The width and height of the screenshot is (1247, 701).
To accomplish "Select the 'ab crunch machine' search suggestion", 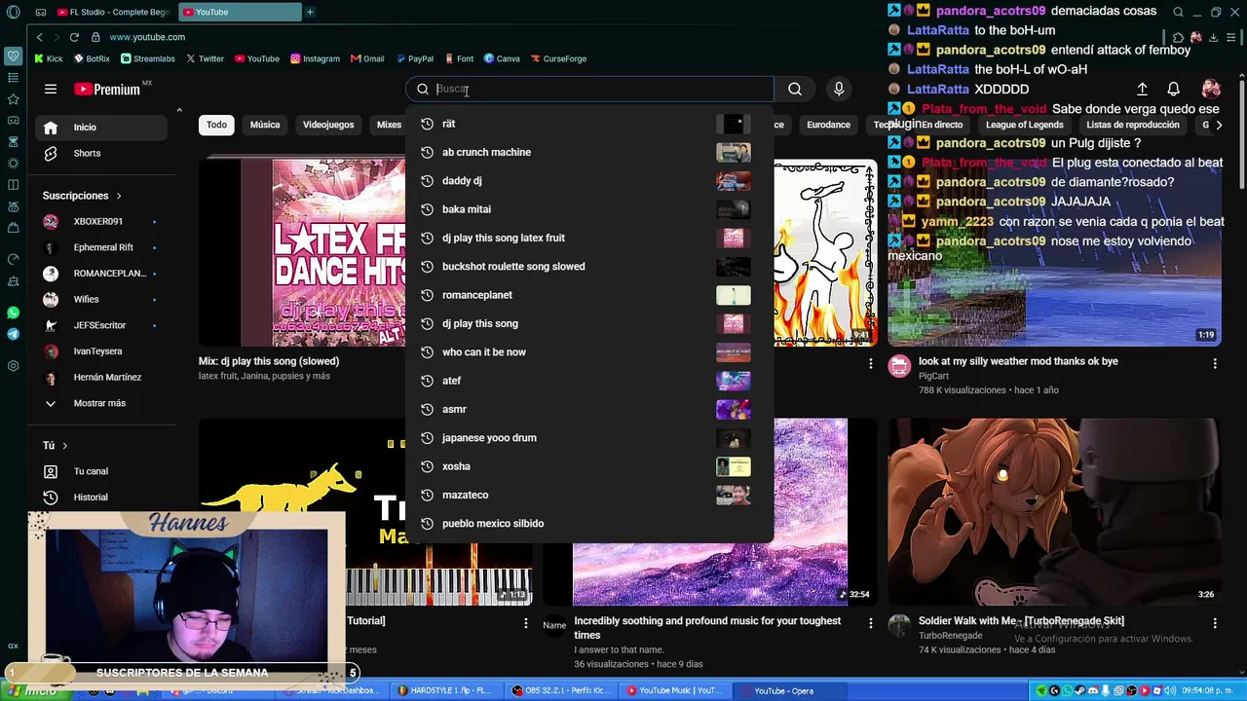I will (588, 152).
